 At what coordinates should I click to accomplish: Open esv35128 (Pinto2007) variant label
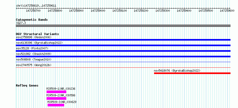(x=32, y=48)
